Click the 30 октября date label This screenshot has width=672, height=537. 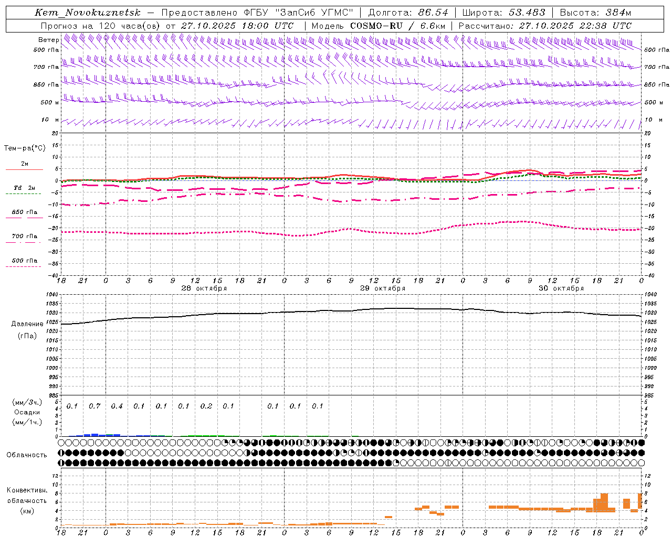point(561,288)
